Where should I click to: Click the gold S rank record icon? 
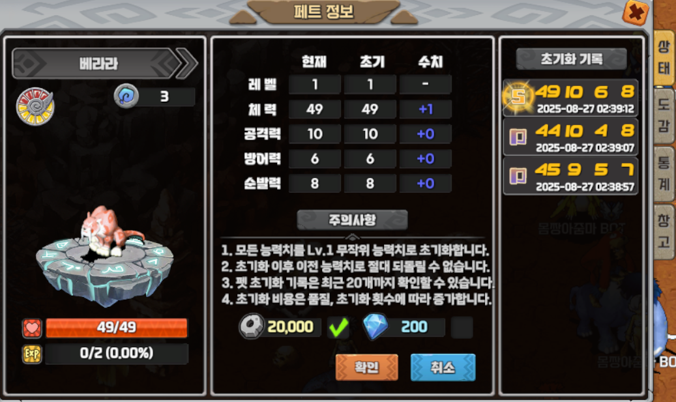(x=518, y=97)
